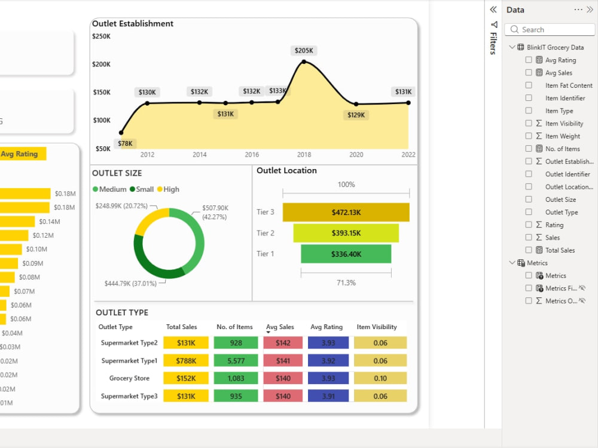The image size is (598, 448).
Task: Tick the Outlet Identifier checkbox
Action: pos(529,174)
